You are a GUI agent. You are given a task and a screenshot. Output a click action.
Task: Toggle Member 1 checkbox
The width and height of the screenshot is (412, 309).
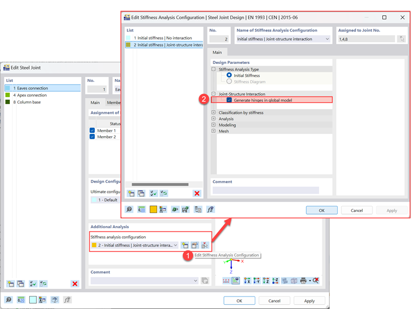(92, 130)
